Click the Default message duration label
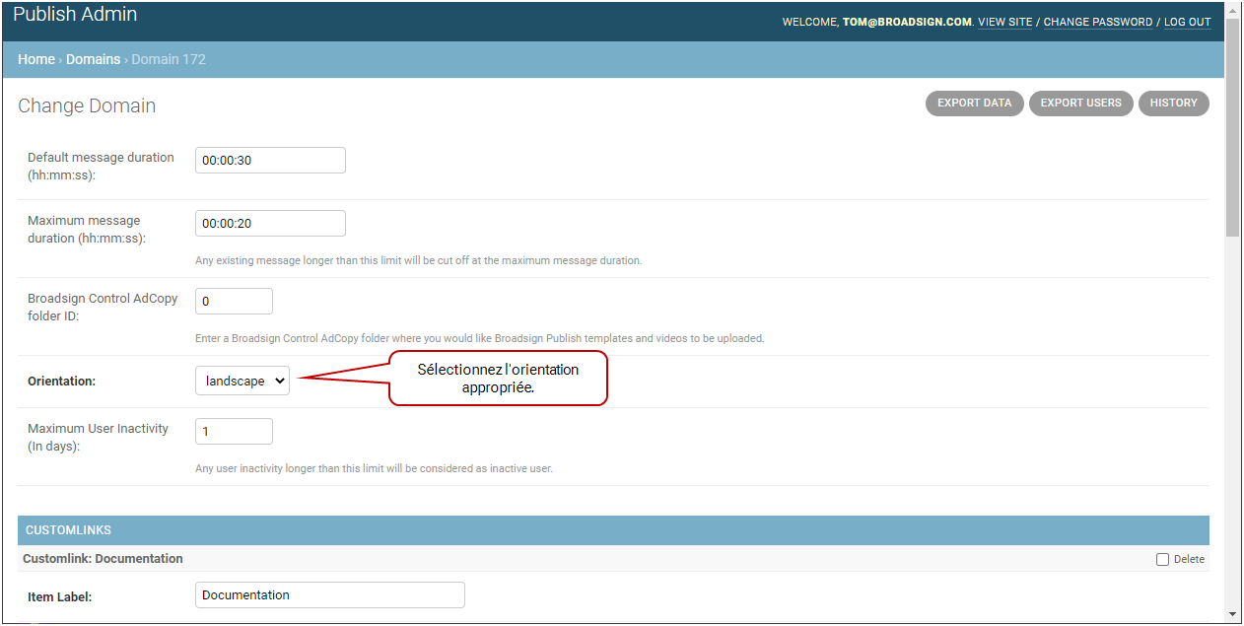Screen dimensions: 1244x626 pos(101,166)
